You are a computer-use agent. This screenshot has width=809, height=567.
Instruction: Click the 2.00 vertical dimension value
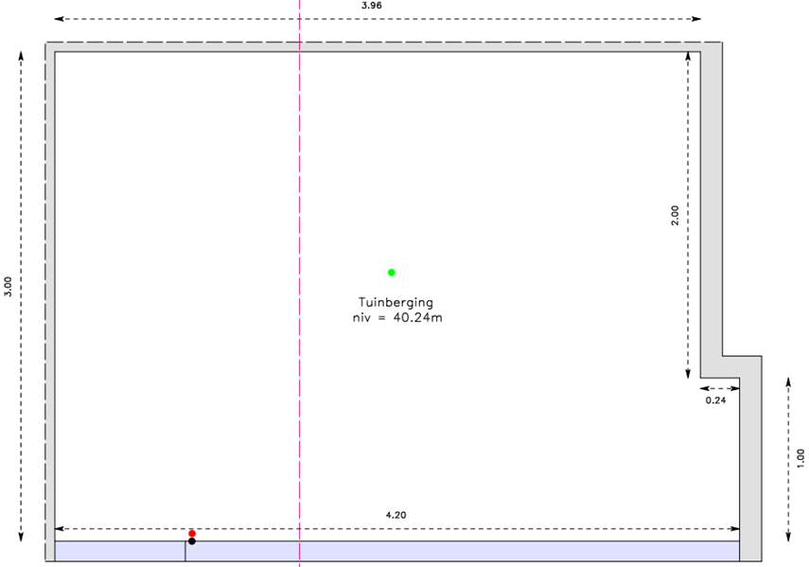[x=675, y=215]
